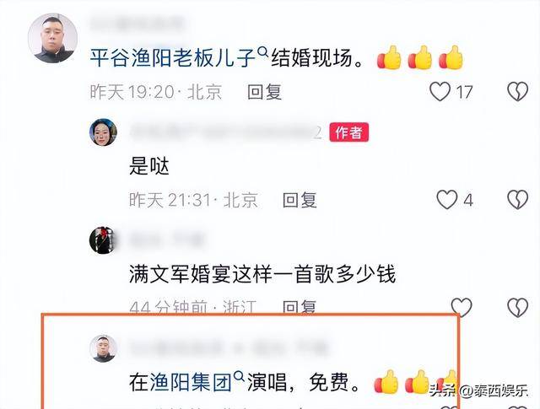
Task: Like the 平谷渔阳老板儿子 comment with heart icon
Action: [440, 92]
